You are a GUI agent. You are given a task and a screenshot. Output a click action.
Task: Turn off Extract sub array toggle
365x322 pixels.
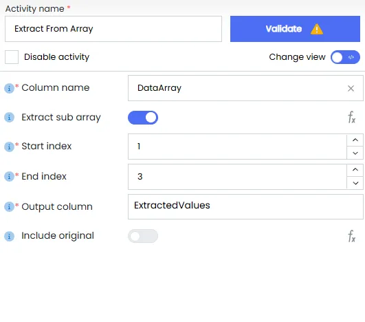tap(143, 118)
